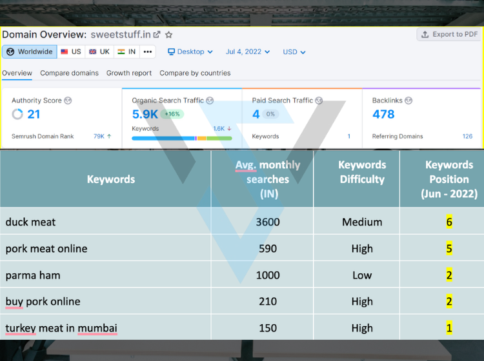Click globe icon beside Authority Score

pyautogui.click(x=68, y=101)
